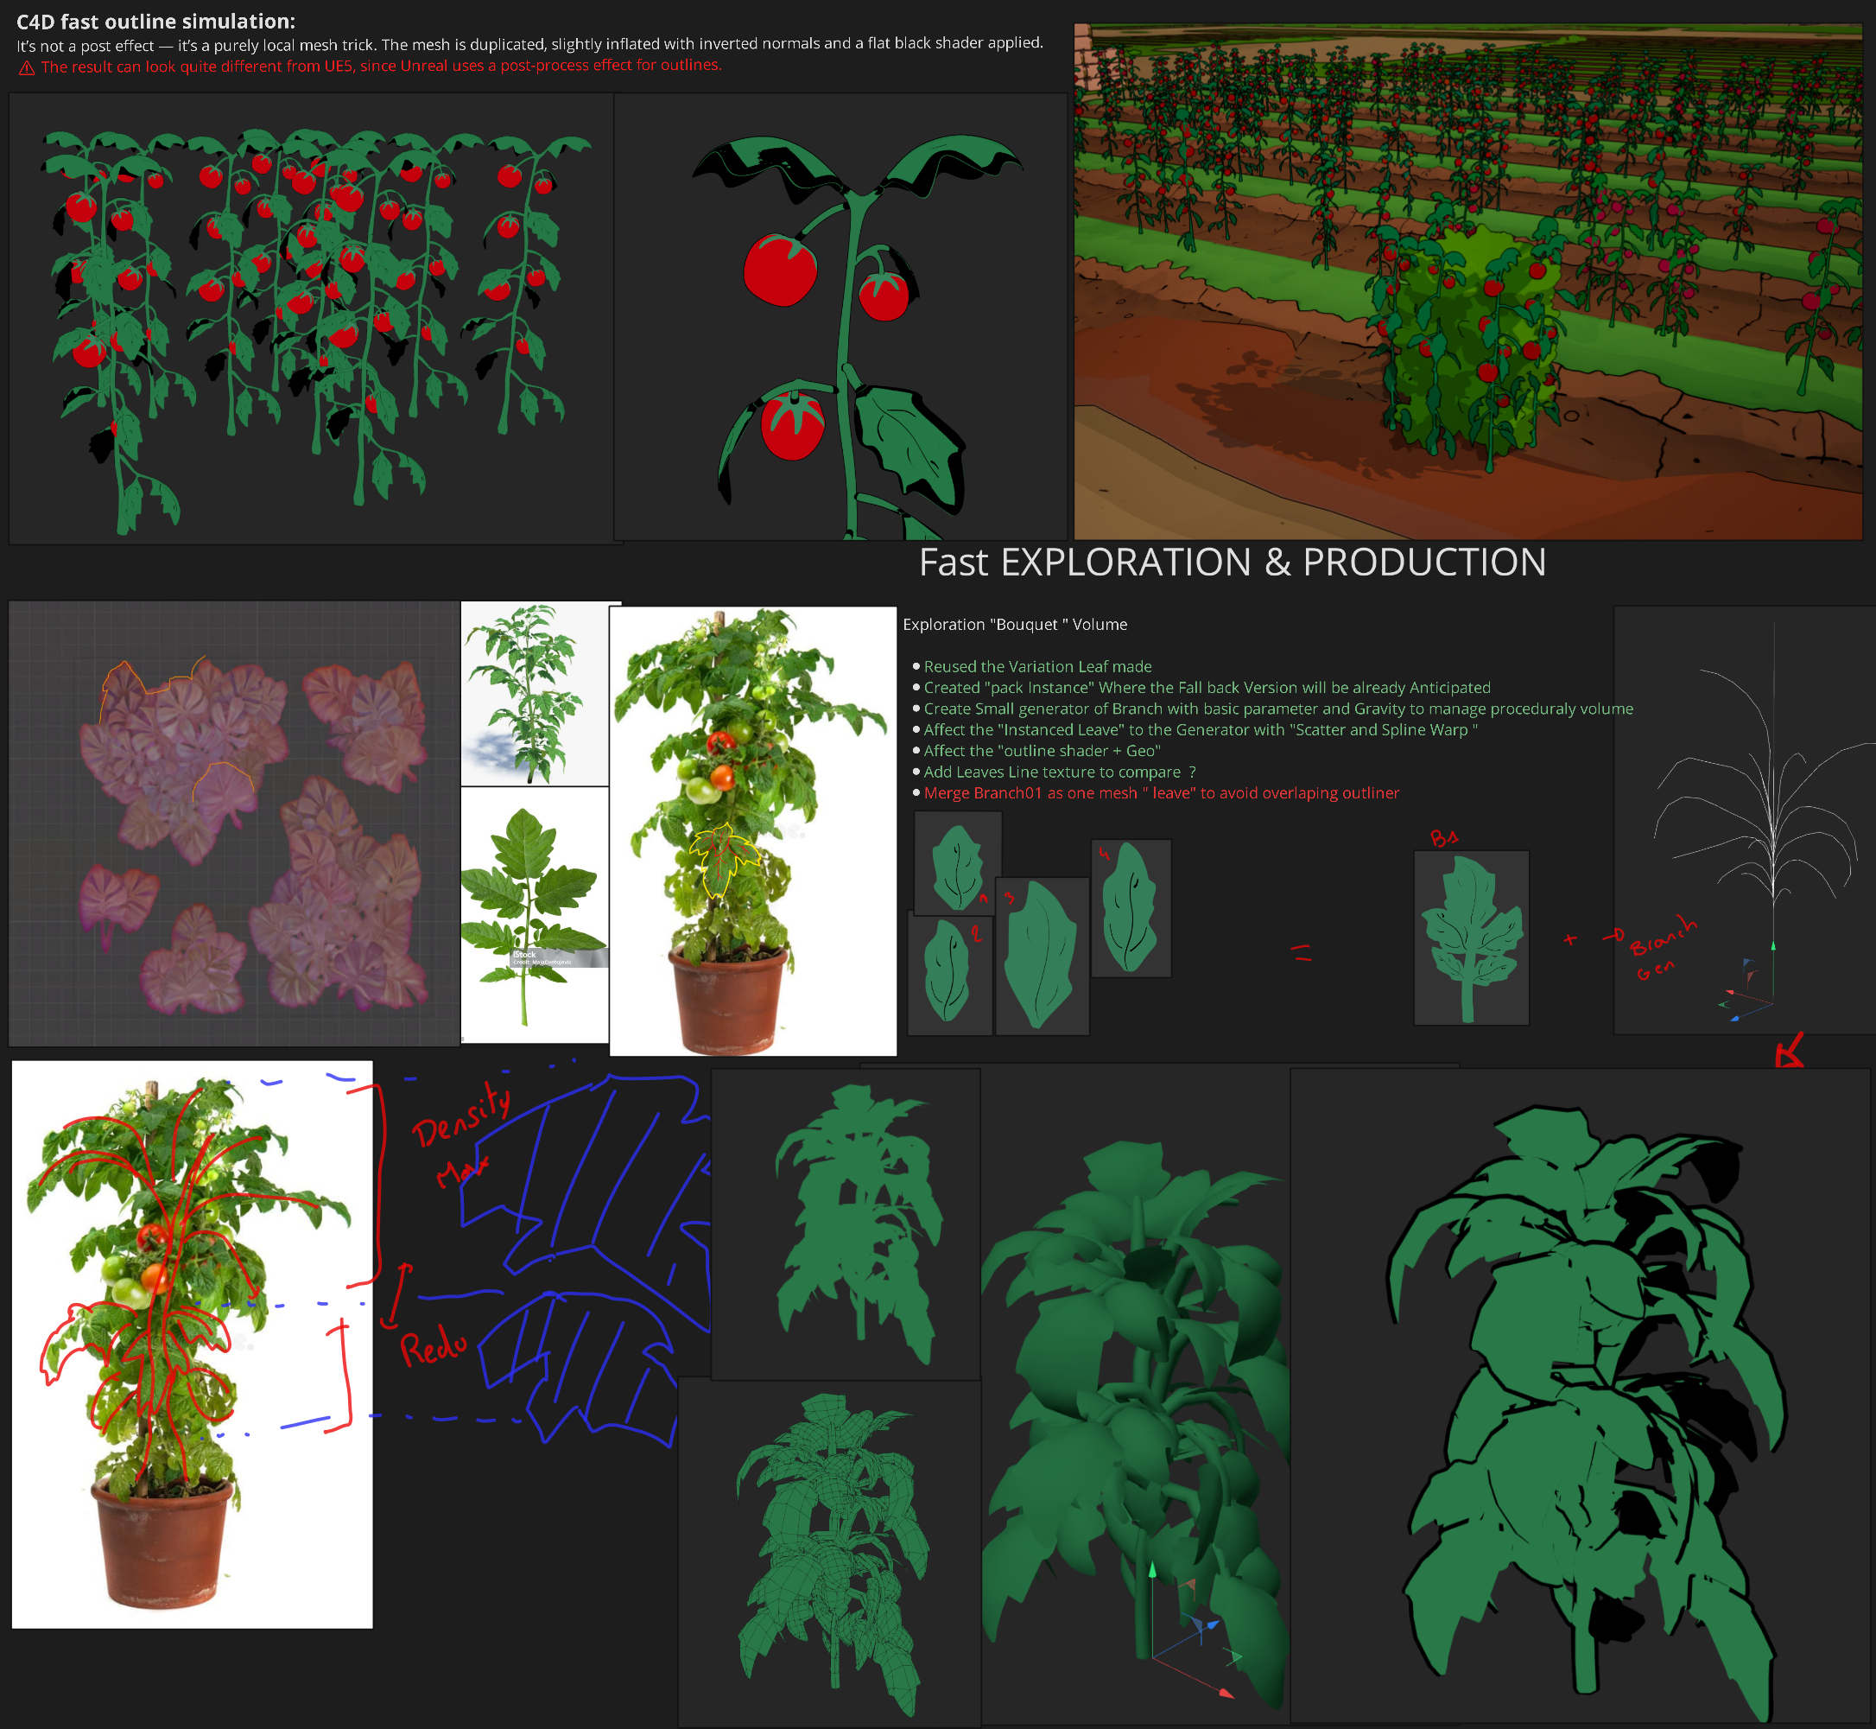Click the red equals sign annotation
The height and width of the screenshot is (1729, 1876).
(1301, 952)
